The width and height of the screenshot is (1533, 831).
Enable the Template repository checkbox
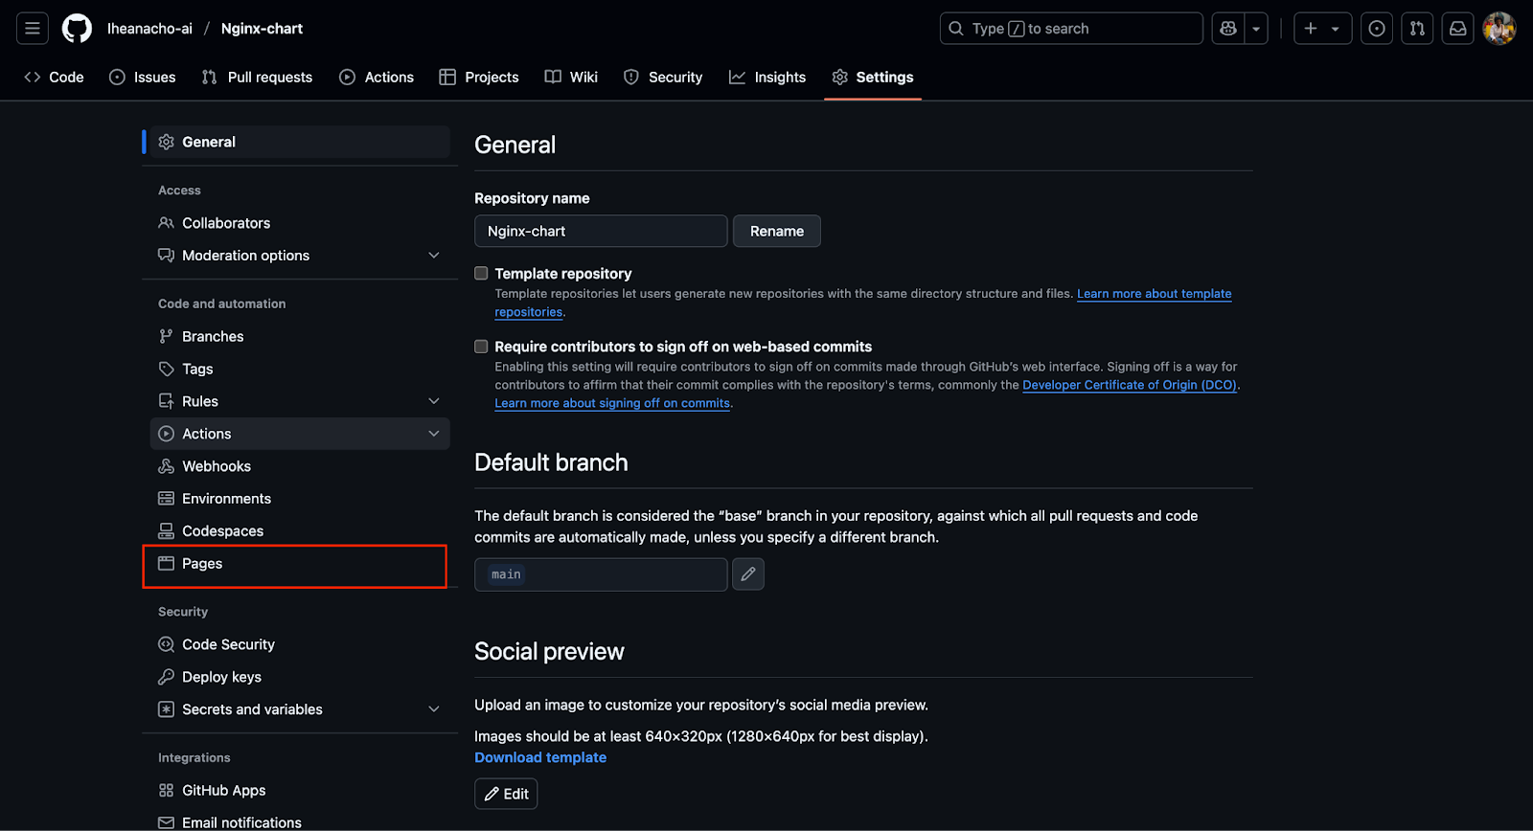coord(481,273)
